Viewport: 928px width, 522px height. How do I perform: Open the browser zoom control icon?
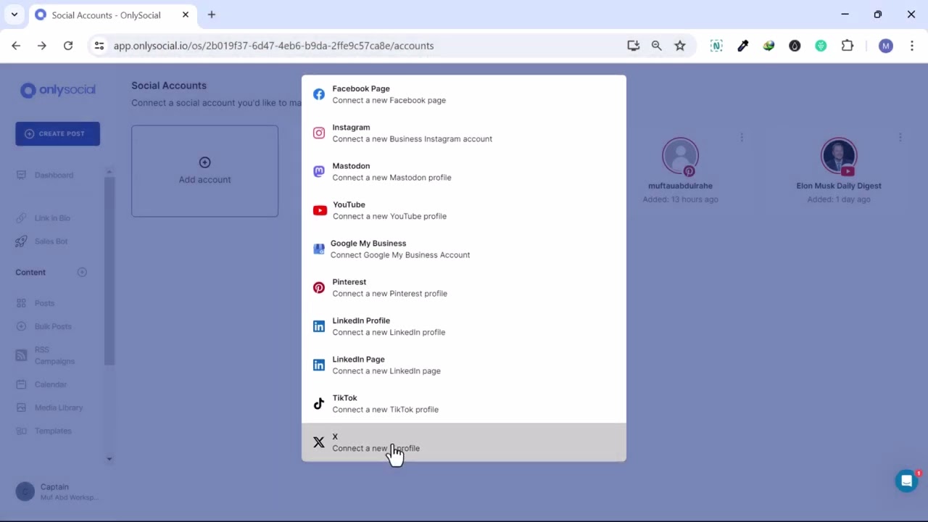(x=657, y=46)
